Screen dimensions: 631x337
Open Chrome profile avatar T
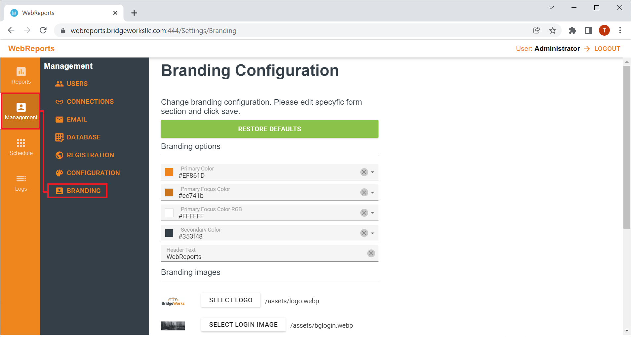tap(604, 30)
